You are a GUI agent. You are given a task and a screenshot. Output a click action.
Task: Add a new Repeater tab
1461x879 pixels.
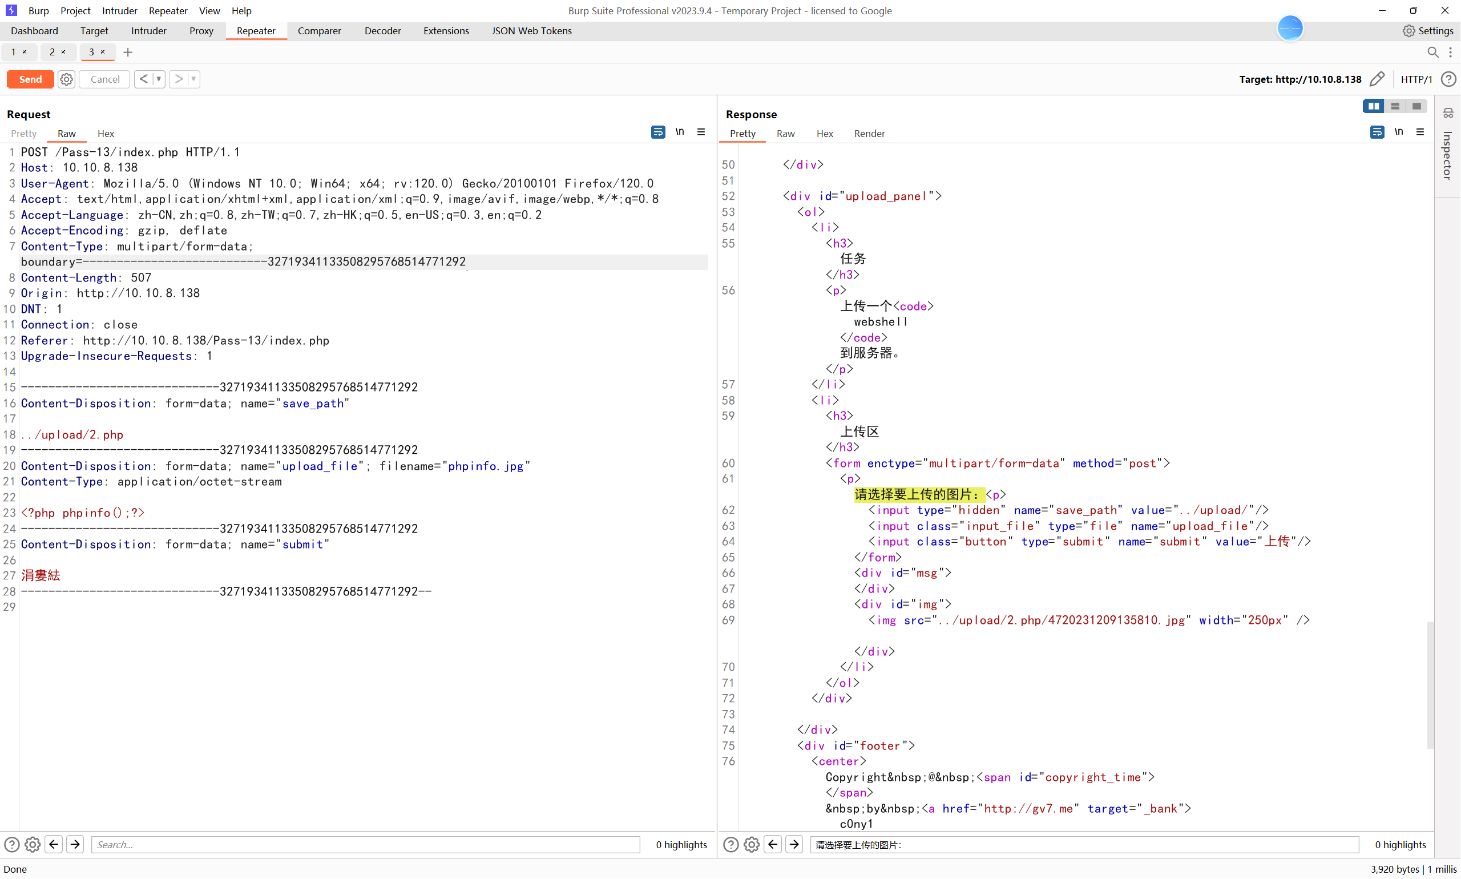127,52
